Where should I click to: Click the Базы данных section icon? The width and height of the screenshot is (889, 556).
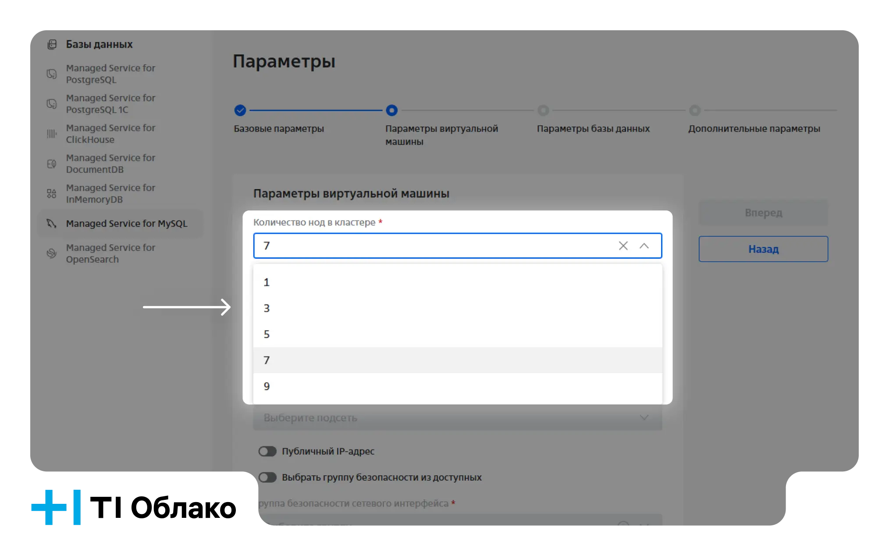pyautogui.click(x=52, y=44)
